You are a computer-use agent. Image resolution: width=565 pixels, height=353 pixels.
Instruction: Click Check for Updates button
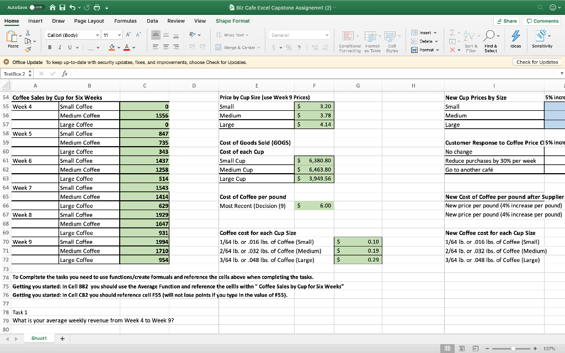point(537,62)
